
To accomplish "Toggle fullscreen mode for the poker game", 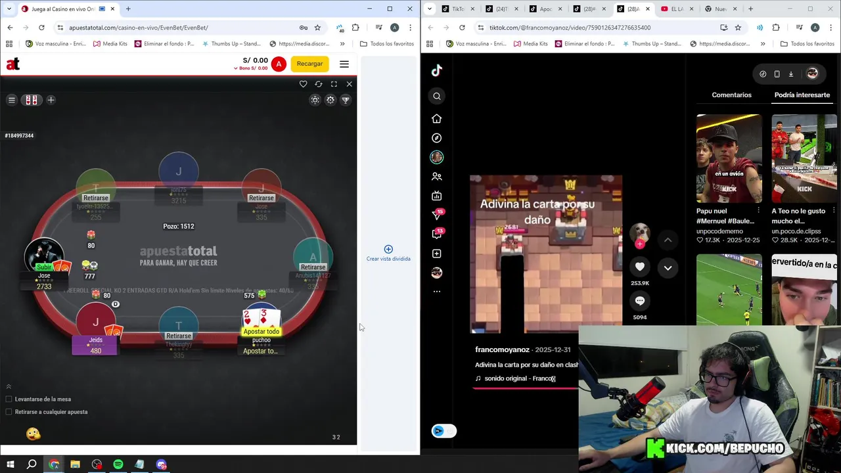I will (x=334, y=84).
